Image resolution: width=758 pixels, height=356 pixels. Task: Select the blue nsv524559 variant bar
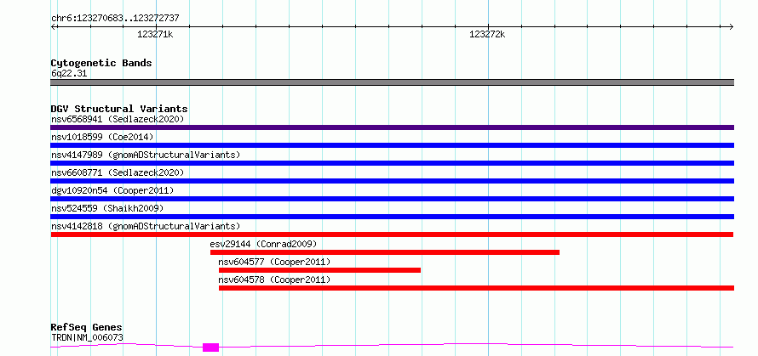392,217
